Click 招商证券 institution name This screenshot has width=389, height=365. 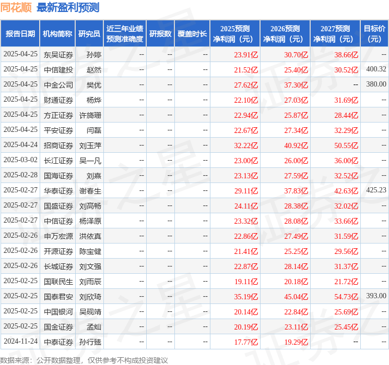[58, 145]
